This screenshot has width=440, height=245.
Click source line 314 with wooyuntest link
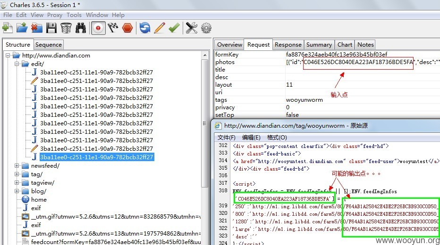[x=335, y=161]
